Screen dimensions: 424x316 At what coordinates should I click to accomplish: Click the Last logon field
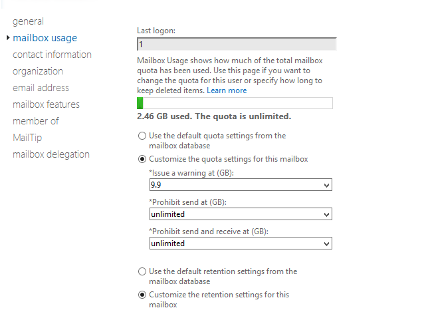tap(236, 45)
